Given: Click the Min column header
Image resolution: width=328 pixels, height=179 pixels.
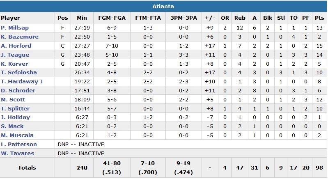Looking at the screenshot, I should point(82,18).
